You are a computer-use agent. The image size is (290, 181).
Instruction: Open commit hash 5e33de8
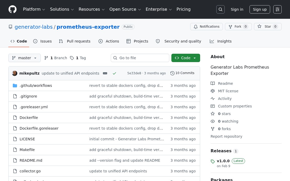(134, 73)
